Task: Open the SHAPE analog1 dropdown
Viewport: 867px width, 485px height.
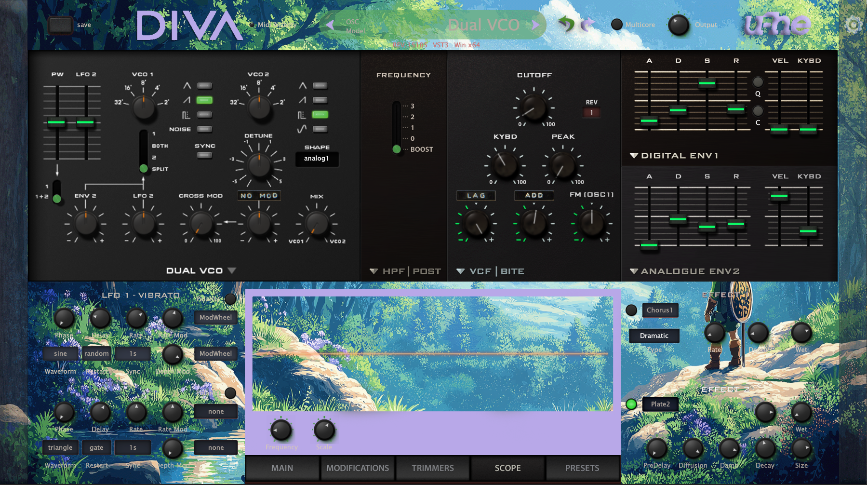Action: pyautogui.click(x=317, y=159)
